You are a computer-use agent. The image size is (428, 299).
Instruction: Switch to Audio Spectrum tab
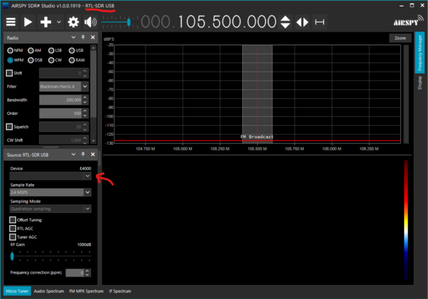(x=49, y=291)
